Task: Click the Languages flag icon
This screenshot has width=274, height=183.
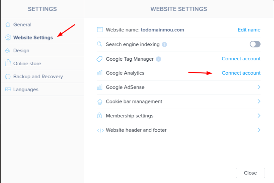Action: pyautogui.click(x=8, y=89)
